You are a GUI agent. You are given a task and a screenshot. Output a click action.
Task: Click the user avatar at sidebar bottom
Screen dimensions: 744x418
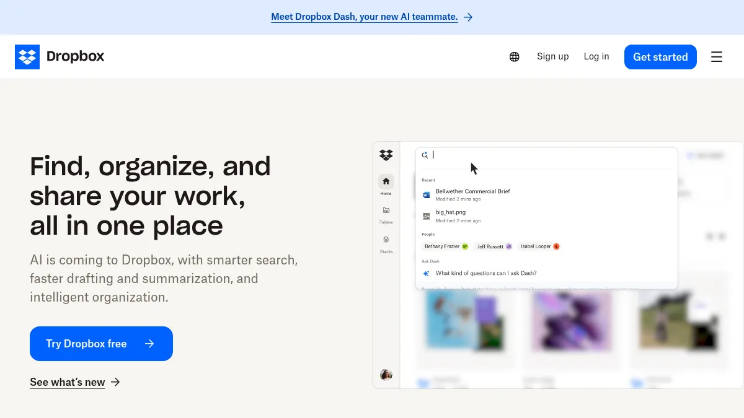tap(386, 375)
